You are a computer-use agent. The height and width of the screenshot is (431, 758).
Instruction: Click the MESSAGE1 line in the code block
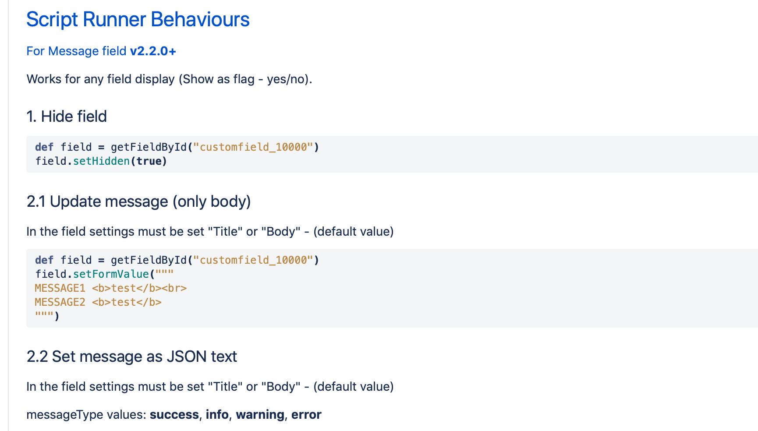point(110,288)
